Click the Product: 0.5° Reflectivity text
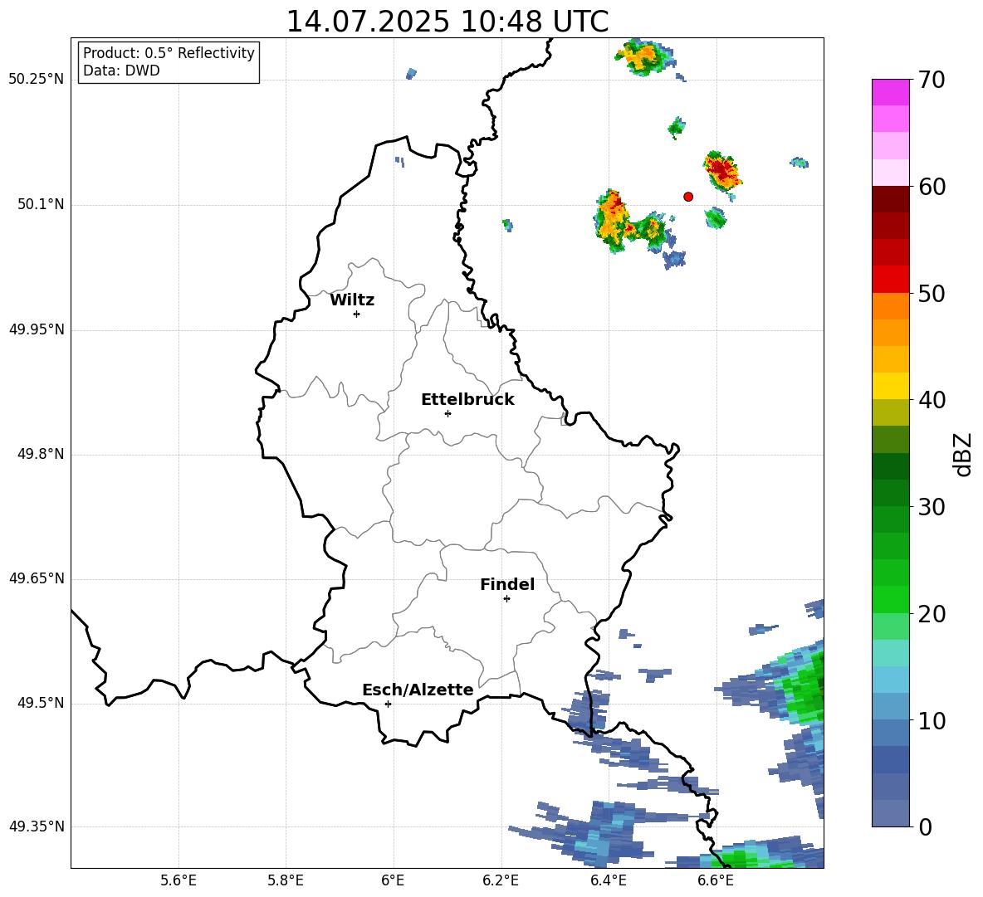The width and height of the screenshot is (983, 897). click(169, 53)
